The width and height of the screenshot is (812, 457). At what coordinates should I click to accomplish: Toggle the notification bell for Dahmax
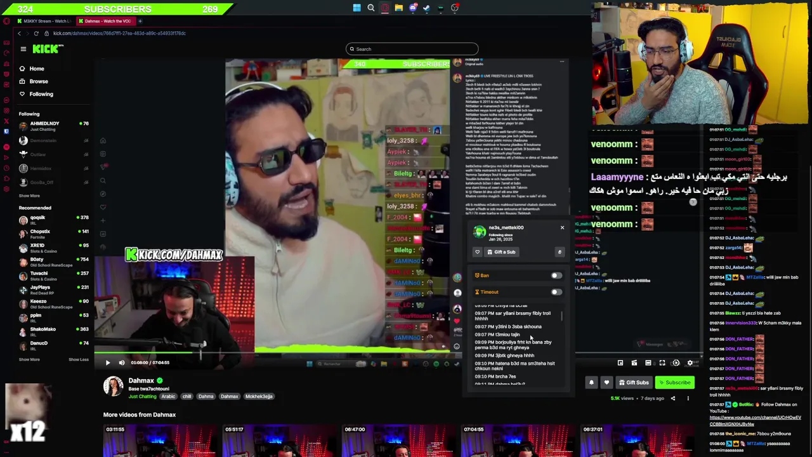pos(591,383)
